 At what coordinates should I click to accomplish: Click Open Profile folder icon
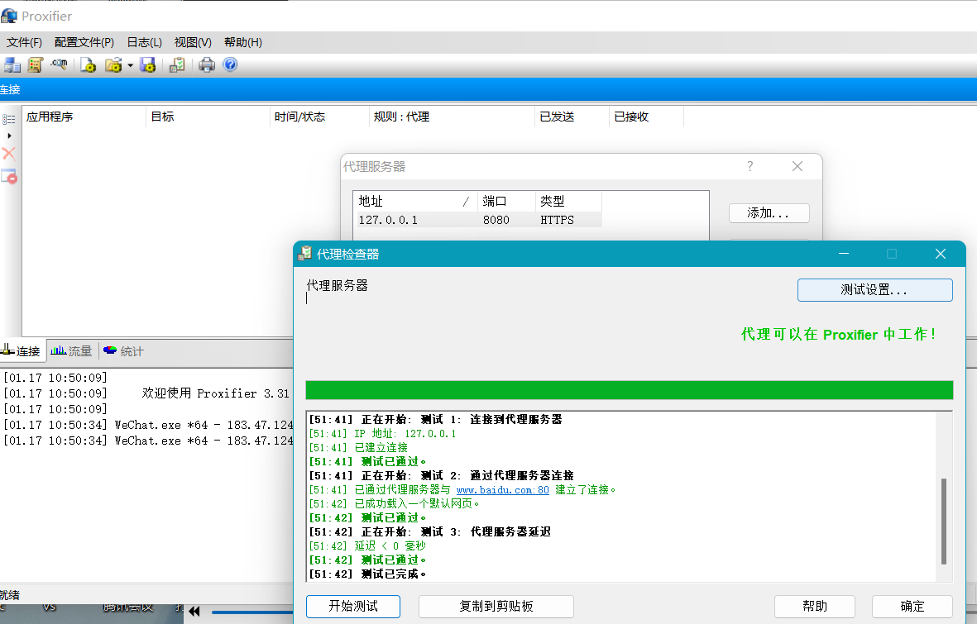click(113, 64)
